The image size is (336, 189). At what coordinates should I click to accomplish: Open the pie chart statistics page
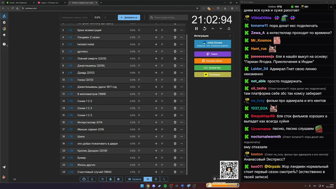(4, 29)
